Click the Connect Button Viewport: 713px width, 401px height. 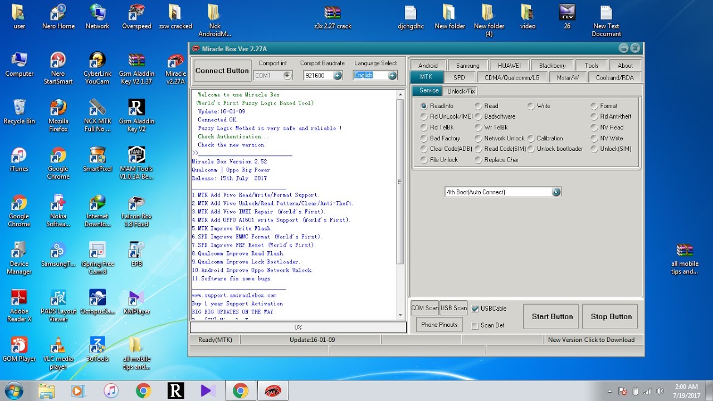coord(222,71)
